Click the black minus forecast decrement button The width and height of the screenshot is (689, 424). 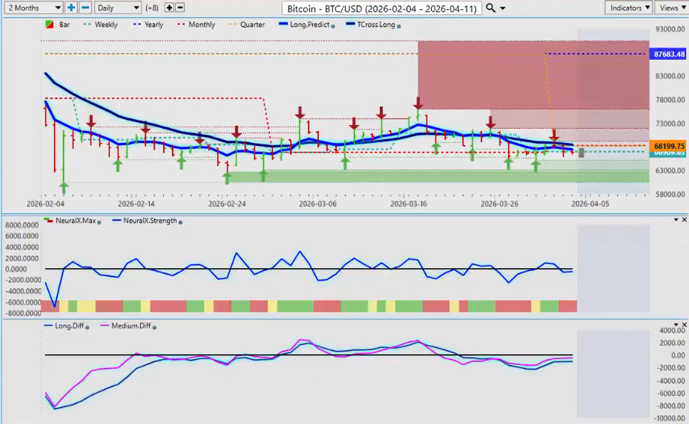pyautogui.click(x=180, y=7)
